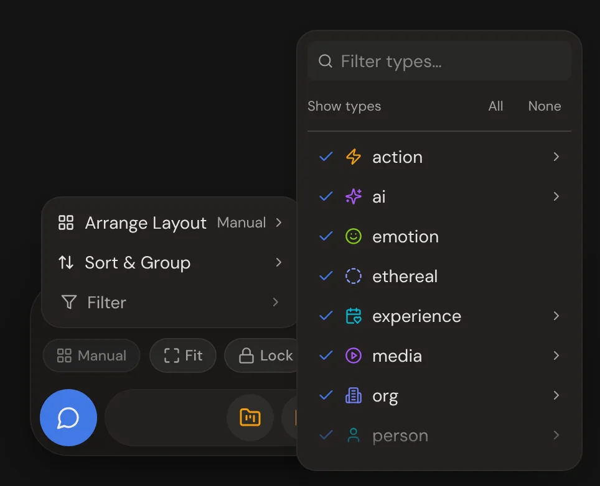Click the dashed circle ethereal icon
600x486 pixels.
tap(353, 276)
